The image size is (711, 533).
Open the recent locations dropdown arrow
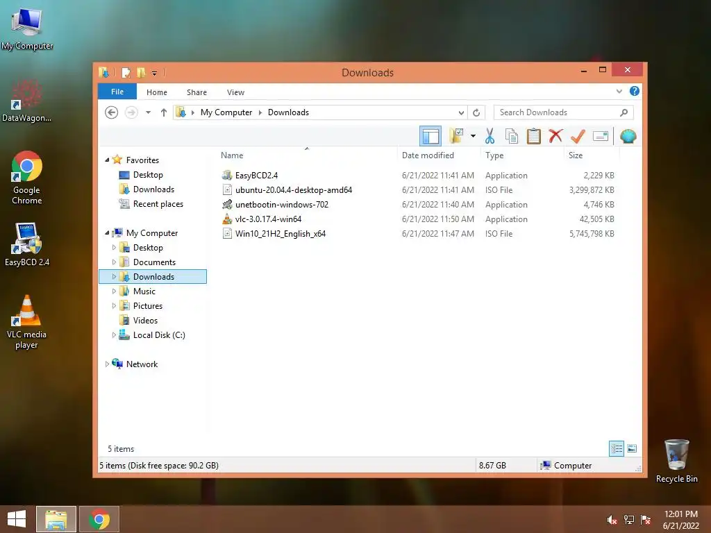coord(148,112)
